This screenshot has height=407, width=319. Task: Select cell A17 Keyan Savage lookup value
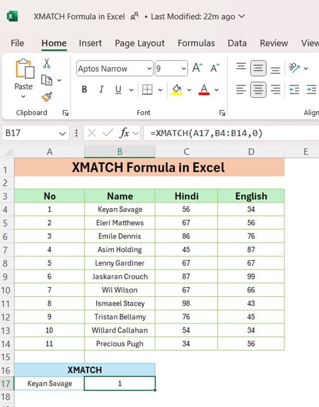click(x=49, y=383)
